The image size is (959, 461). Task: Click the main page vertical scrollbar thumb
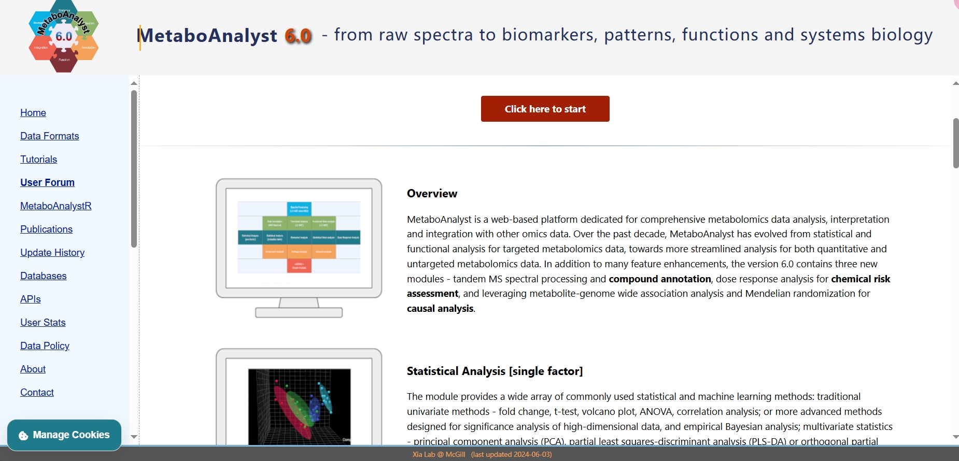pyautogui.click(x=956, y=143)
